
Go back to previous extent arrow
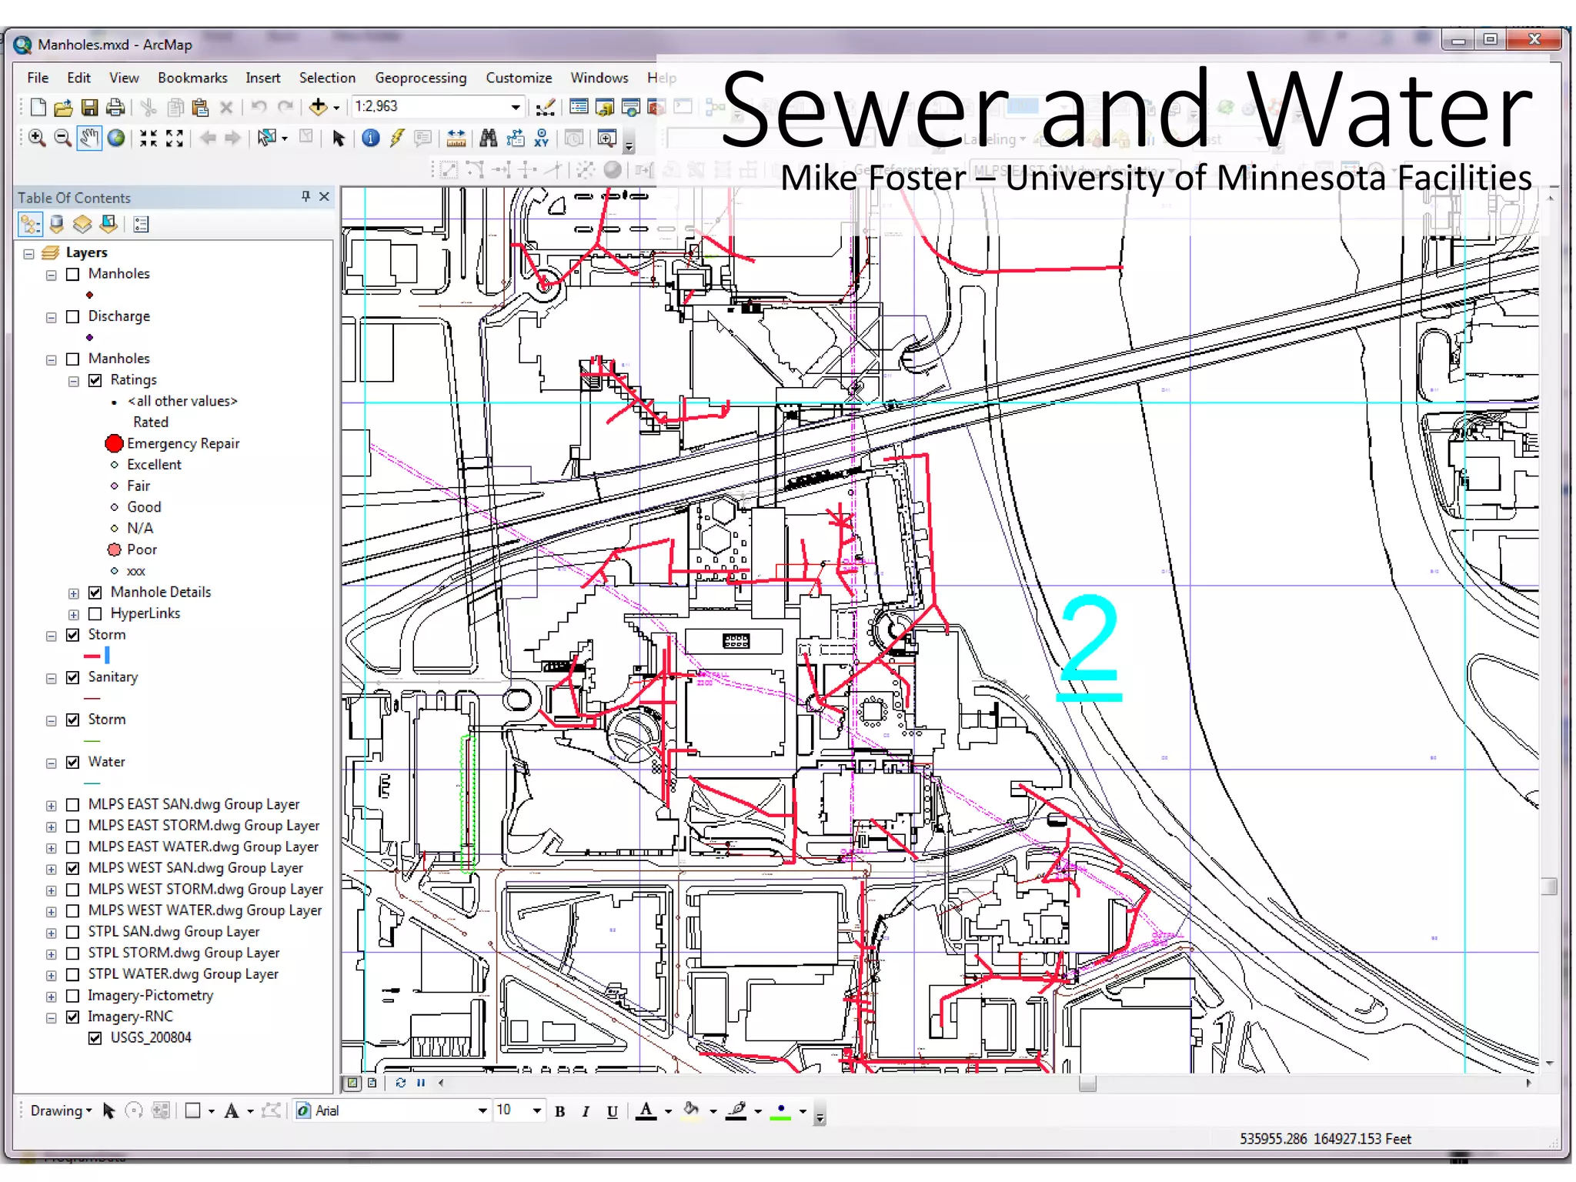click(207, 138)
